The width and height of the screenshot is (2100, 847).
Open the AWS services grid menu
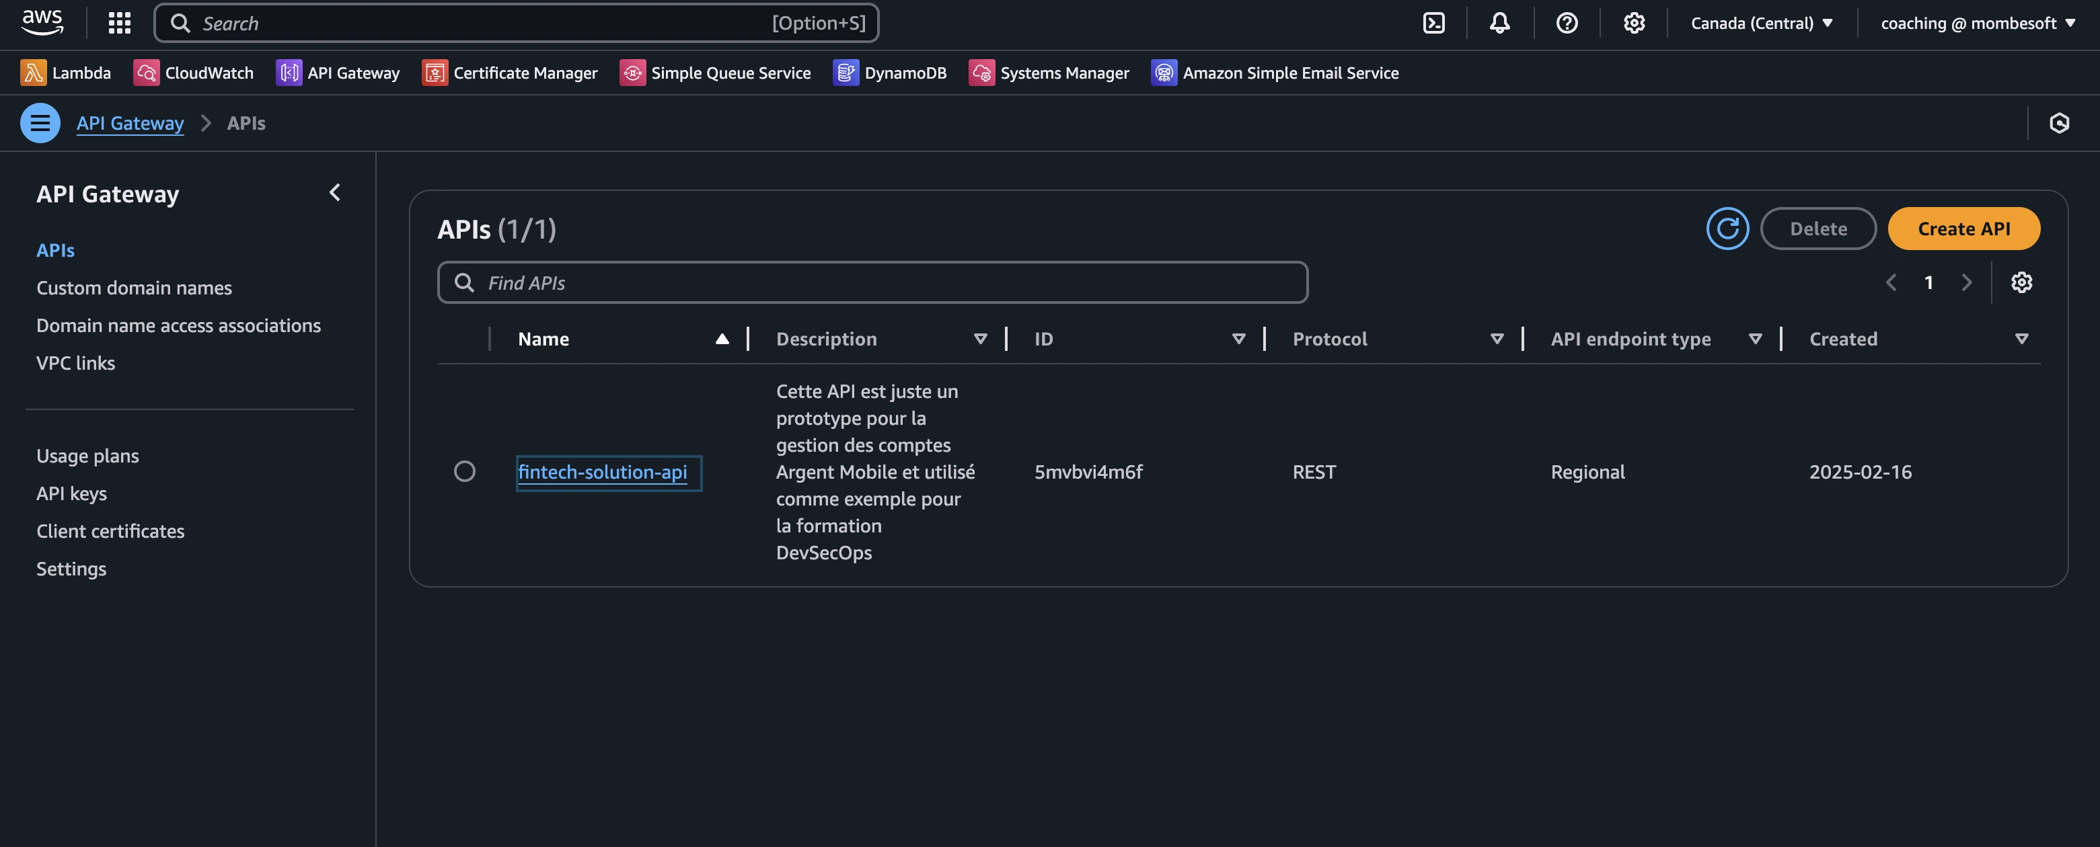click(119, 23)
